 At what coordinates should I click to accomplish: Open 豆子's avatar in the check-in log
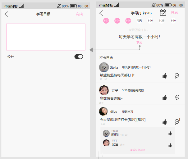[104, 90]
